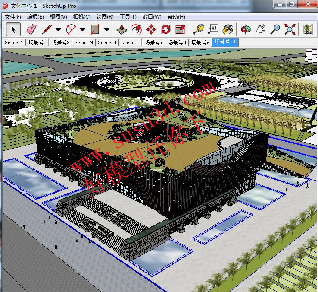Open the 文件(F) menu
Screen dimensions: 318x292
tap(13, 17)
